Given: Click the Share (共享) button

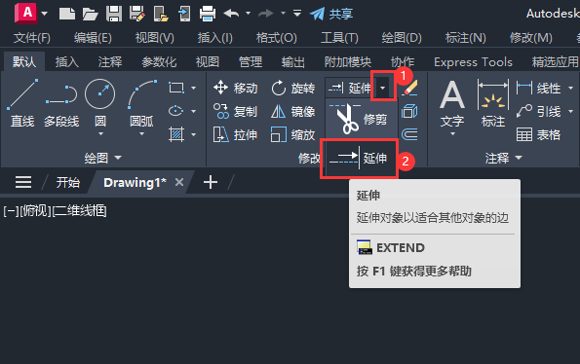Looking at the screenshot, I should click(x=331, y=14).
